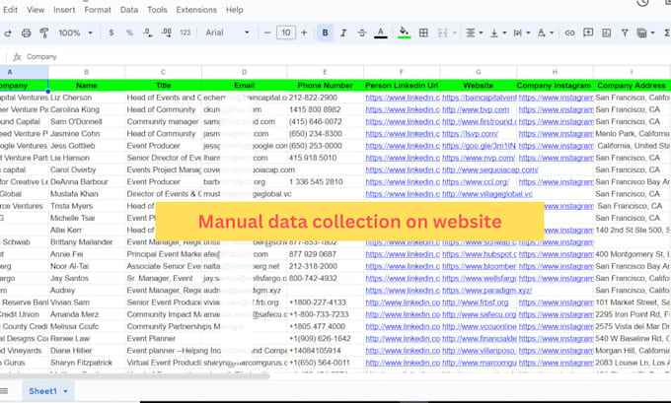
Task: Click the Create a filter funnel icon
Action: click(x=625, y=33)
